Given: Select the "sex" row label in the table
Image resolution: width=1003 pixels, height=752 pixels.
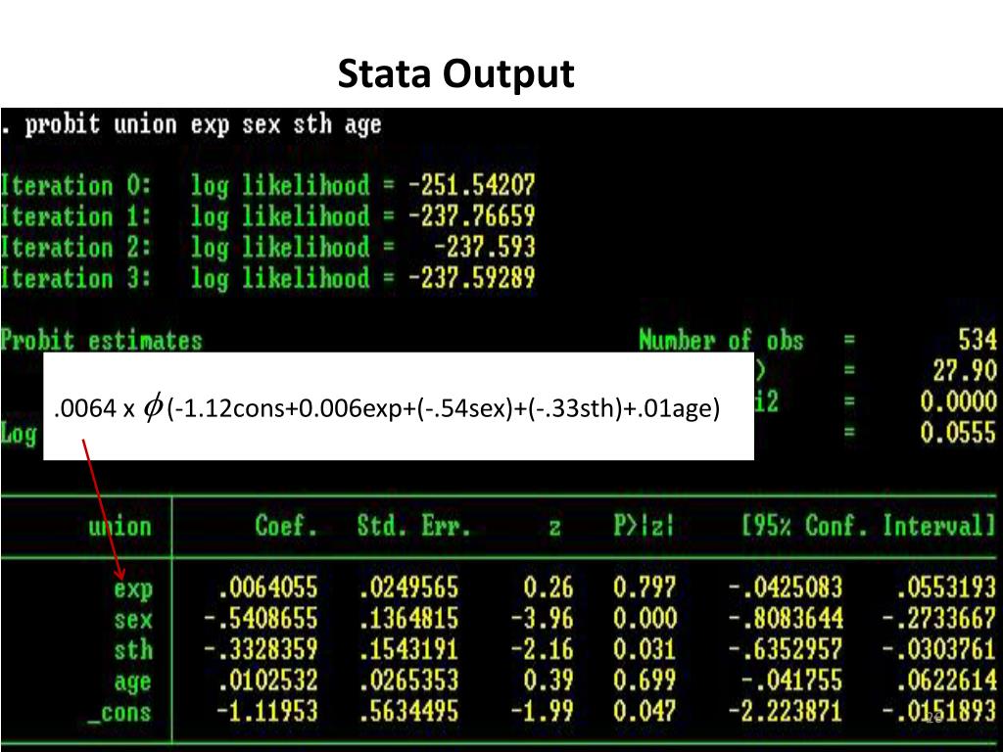Looking at the screenshot, I should pyautogui.click(x=133, y=619).
